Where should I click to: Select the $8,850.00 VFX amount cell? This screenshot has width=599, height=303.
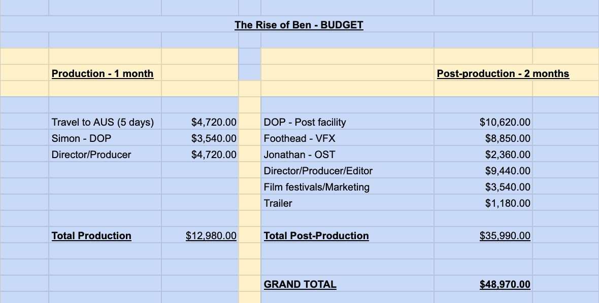(508, 138)
